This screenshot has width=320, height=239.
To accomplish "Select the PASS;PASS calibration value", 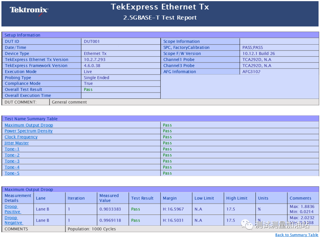I will click(253, 48).
